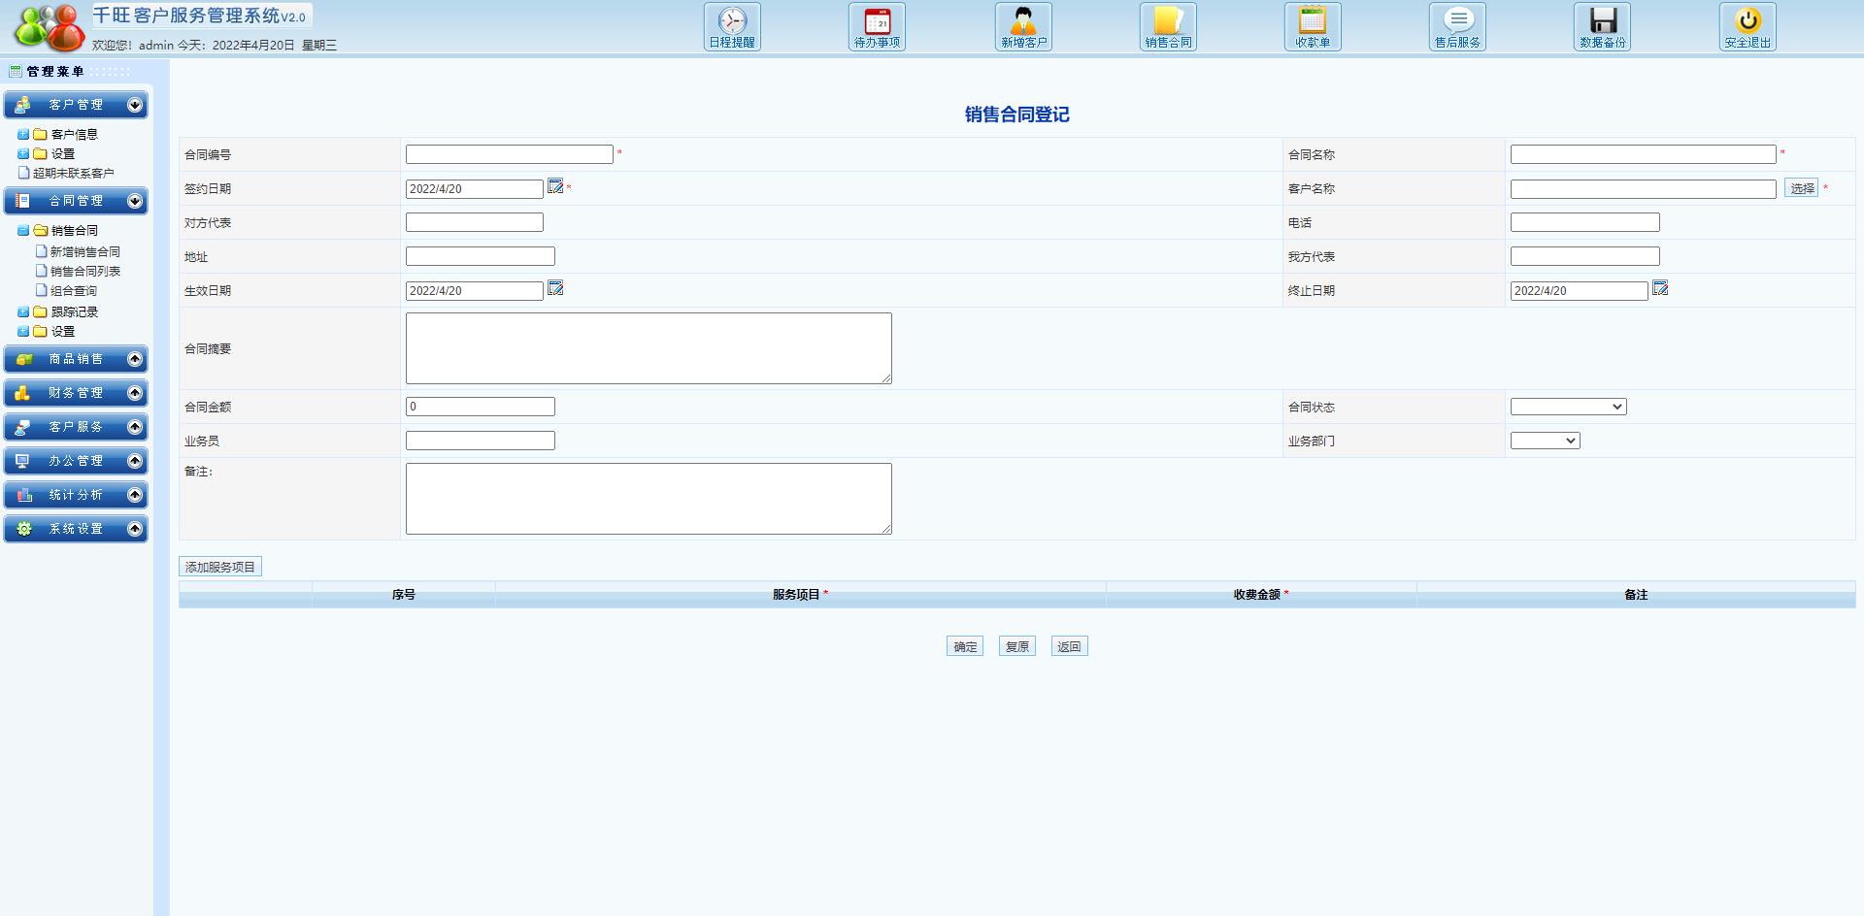Click the 确定 button
Viewport: 1864px width, 916px height.
click(x=965, y=646)
